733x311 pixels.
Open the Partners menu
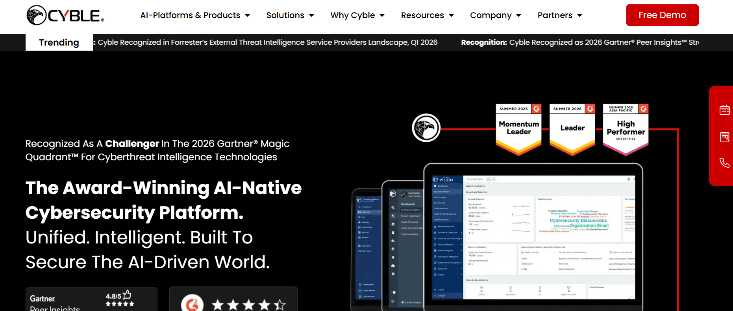(555, 15)
